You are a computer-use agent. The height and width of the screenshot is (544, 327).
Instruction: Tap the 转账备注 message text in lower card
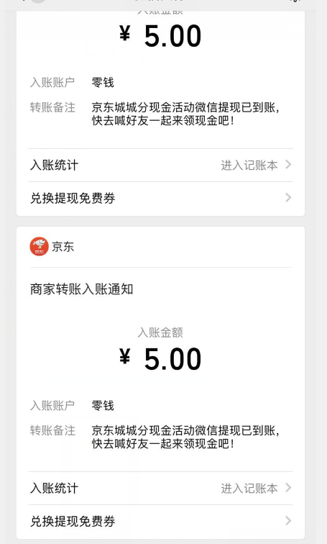(185, 437)
